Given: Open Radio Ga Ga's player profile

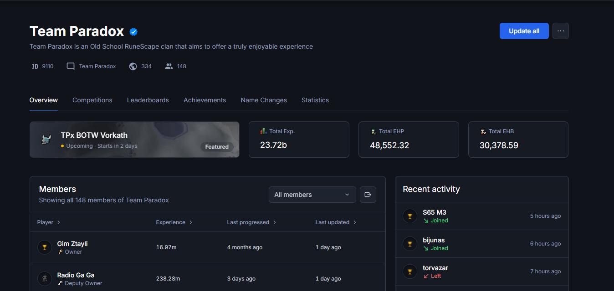Looking at the screenshot, I should coord(76,275).
